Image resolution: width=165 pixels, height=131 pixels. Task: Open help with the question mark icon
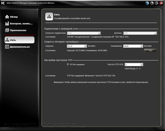tap(147, 3)
